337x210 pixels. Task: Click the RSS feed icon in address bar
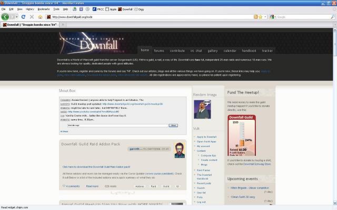(255, 17)
